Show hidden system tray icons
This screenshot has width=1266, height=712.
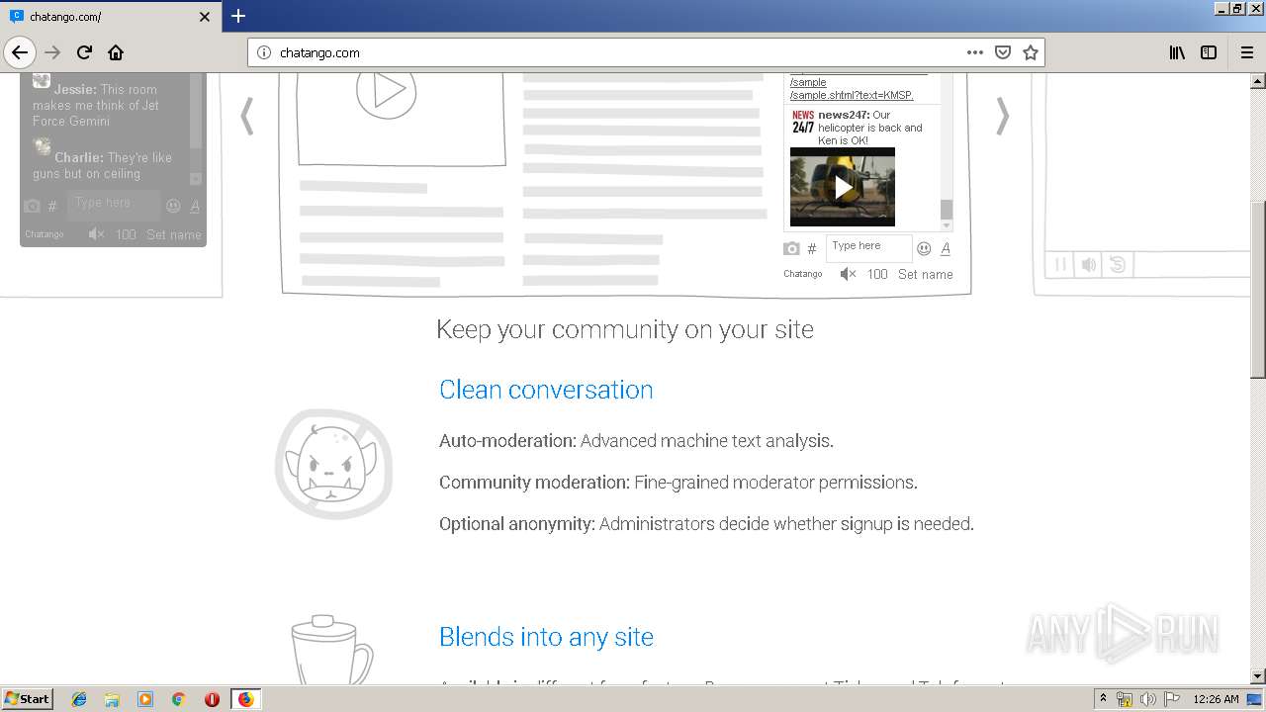coord(1104,699)
